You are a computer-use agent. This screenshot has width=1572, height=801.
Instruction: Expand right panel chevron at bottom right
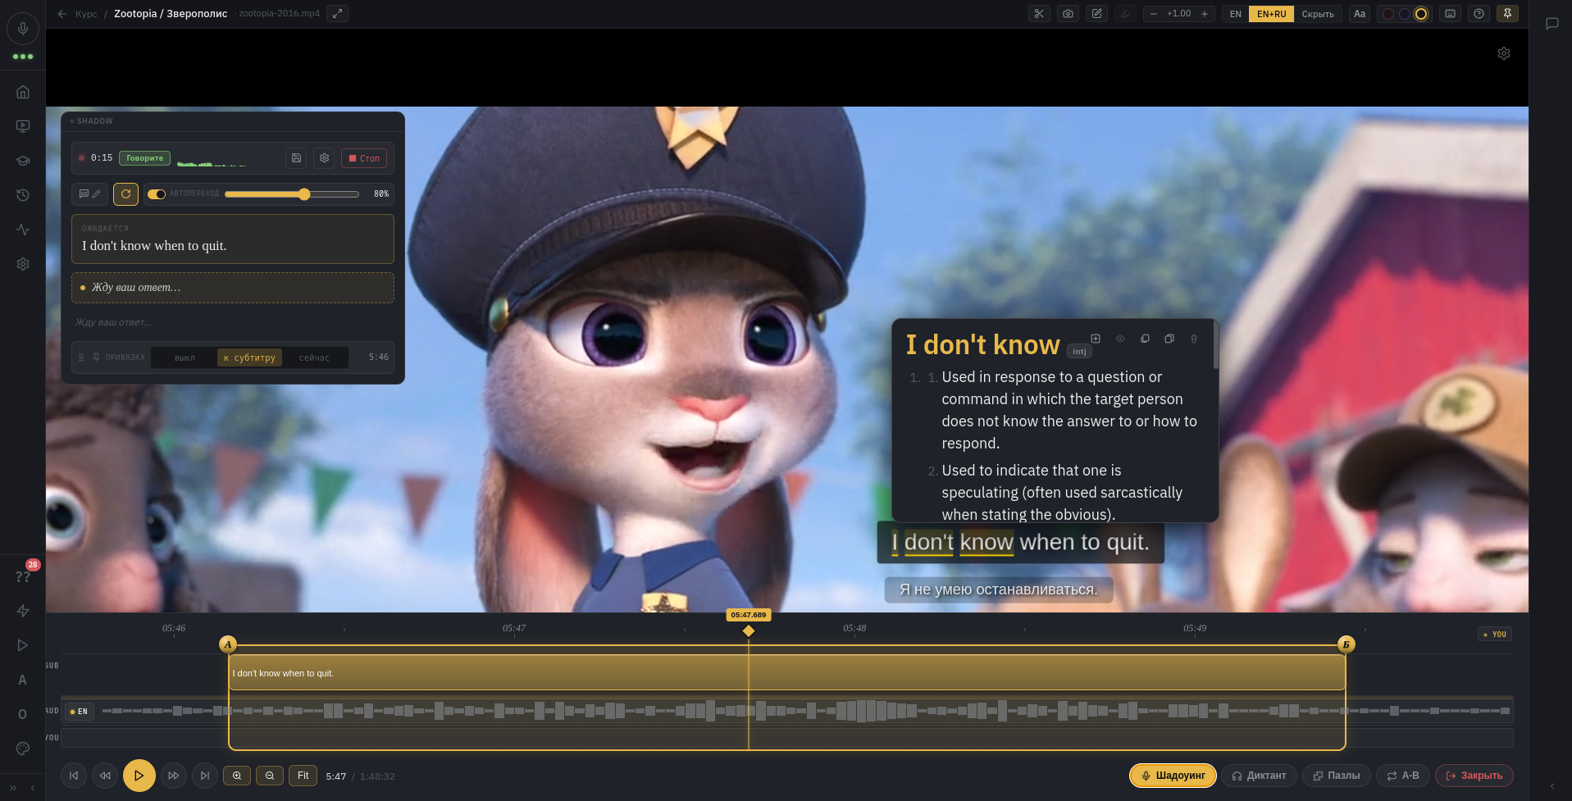point(1551,786)
